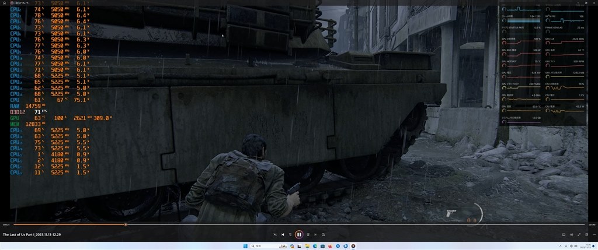Switch the video to full screen
Screen dimensions: 598x250
[579, 234]
